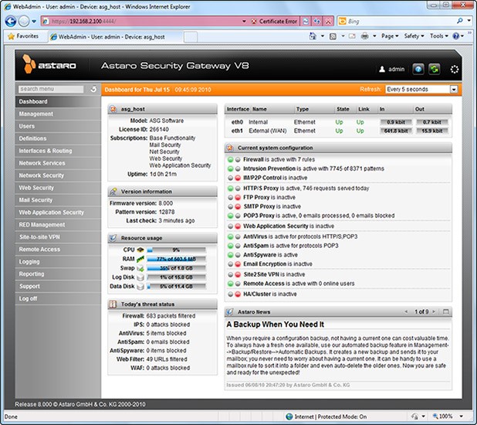
Task: Open the Network Security menu
Action: point(58,175)
